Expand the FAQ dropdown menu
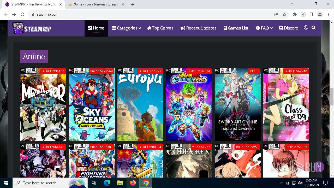 (x=264, y=28)
